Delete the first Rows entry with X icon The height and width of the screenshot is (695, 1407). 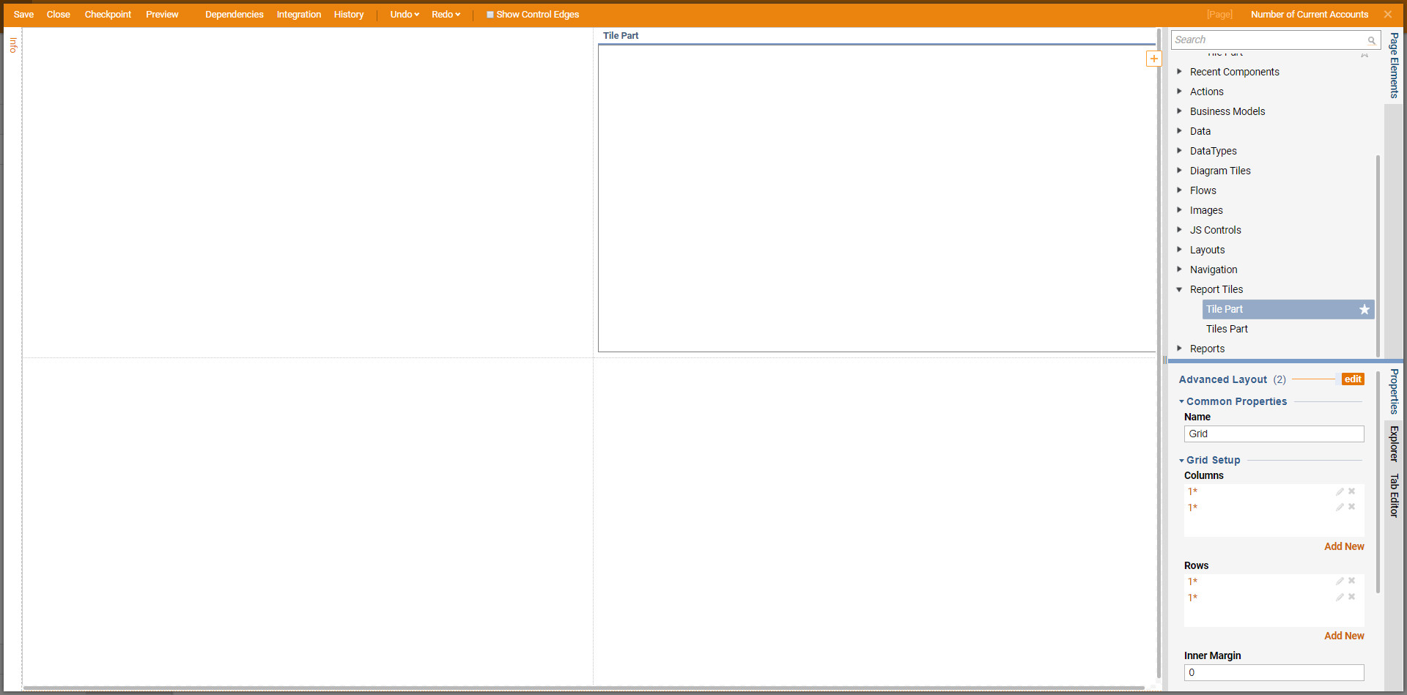coord(1352,581)
